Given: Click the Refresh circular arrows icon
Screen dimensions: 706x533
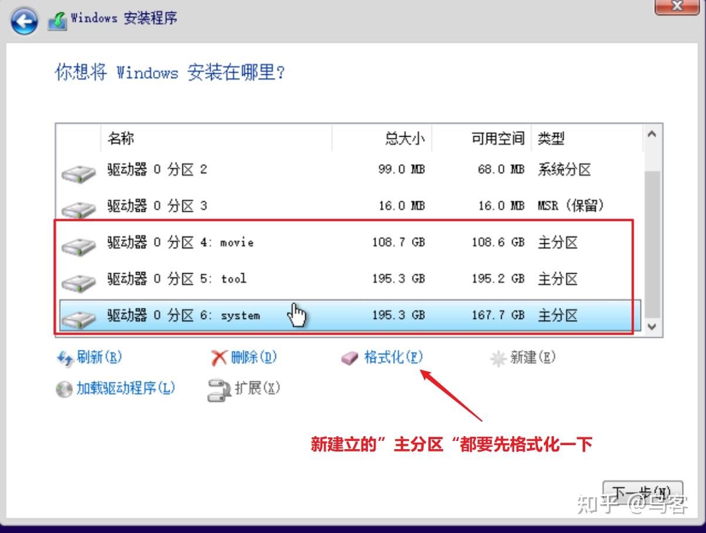Looking at the screenshot, I should (65, 357).
